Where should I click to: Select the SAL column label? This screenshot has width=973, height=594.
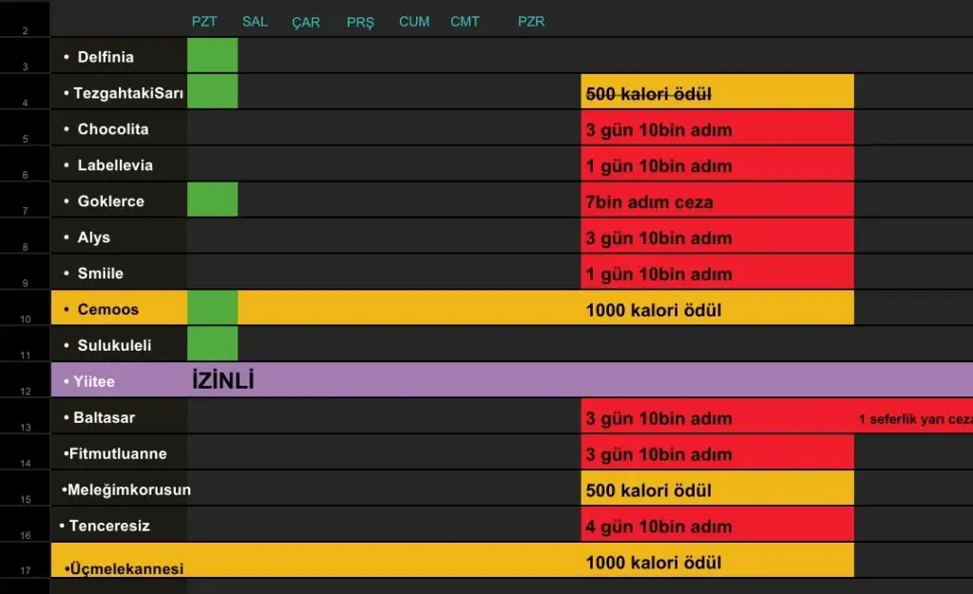255,22
